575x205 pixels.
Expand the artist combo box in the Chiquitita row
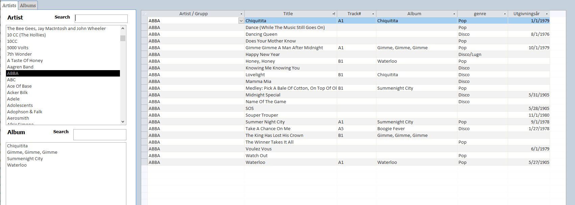click(241, 21)
